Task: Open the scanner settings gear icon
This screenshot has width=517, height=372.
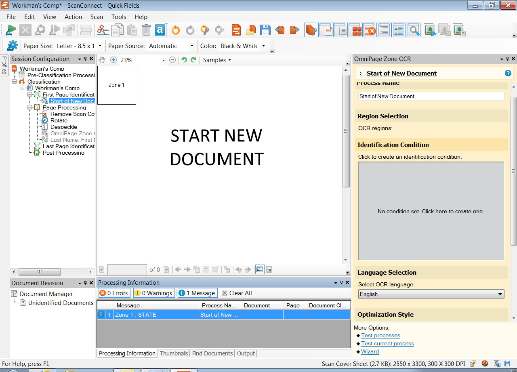Action: pos(12,46)
